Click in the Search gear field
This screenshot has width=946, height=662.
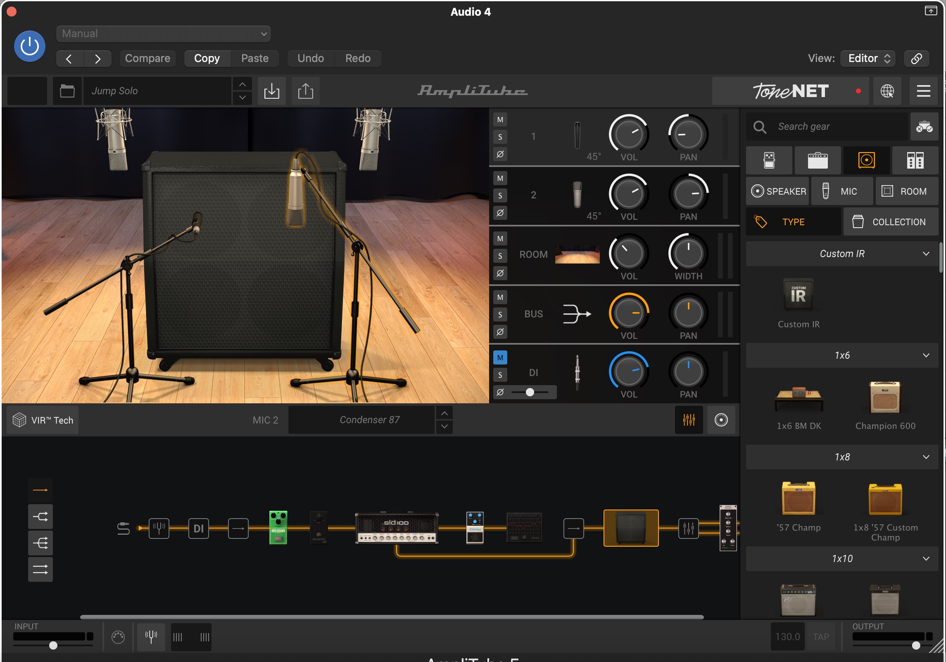coord(827,126)
